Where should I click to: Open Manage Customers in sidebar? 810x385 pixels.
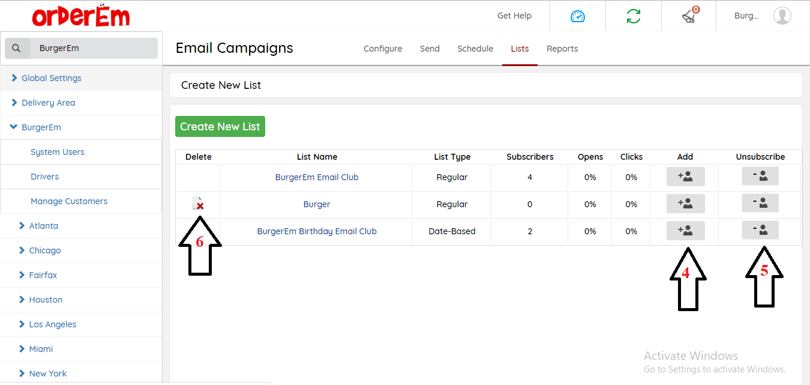[69, 201]
